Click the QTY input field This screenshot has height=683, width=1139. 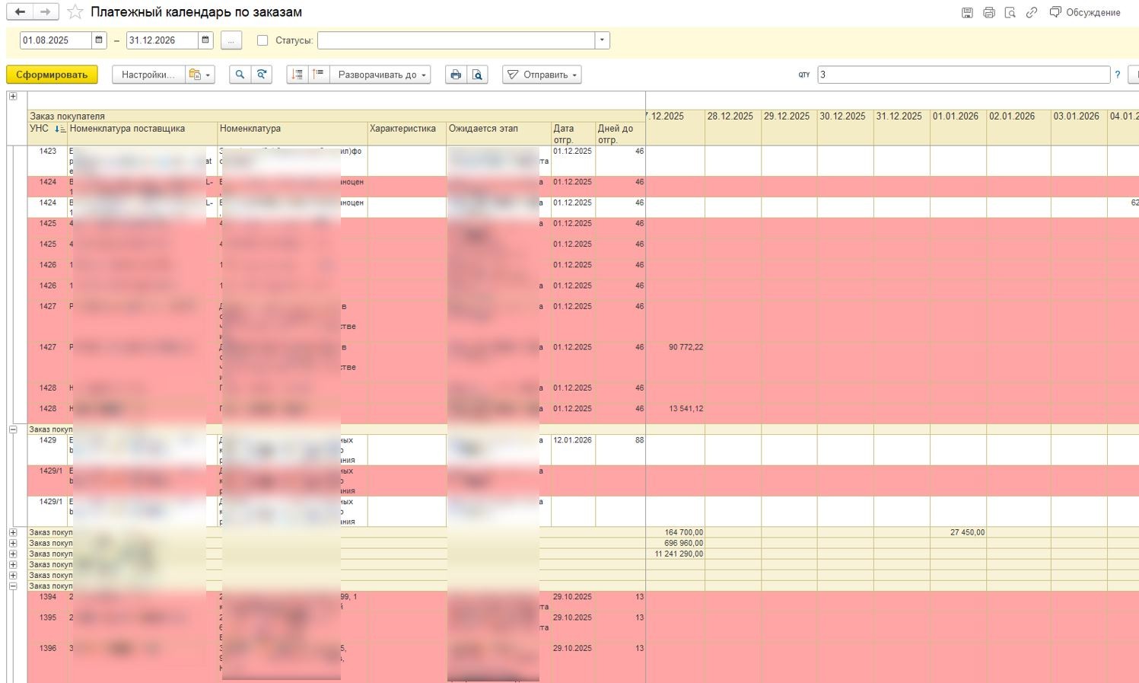click(x=962, y=75)
